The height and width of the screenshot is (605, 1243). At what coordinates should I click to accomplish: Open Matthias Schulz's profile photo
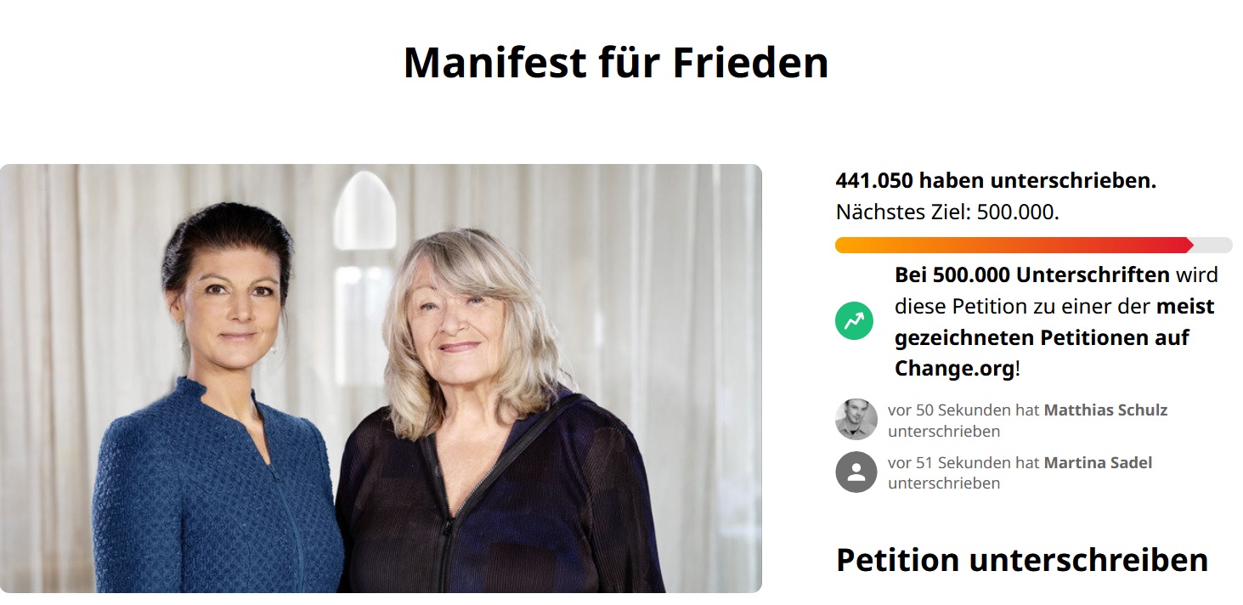pyautogui.click(x=856, y=419)
